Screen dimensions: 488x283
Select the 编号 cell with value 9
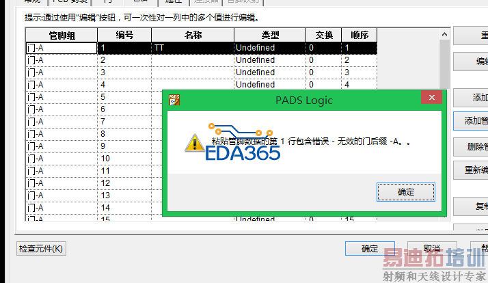coord(124,146)
